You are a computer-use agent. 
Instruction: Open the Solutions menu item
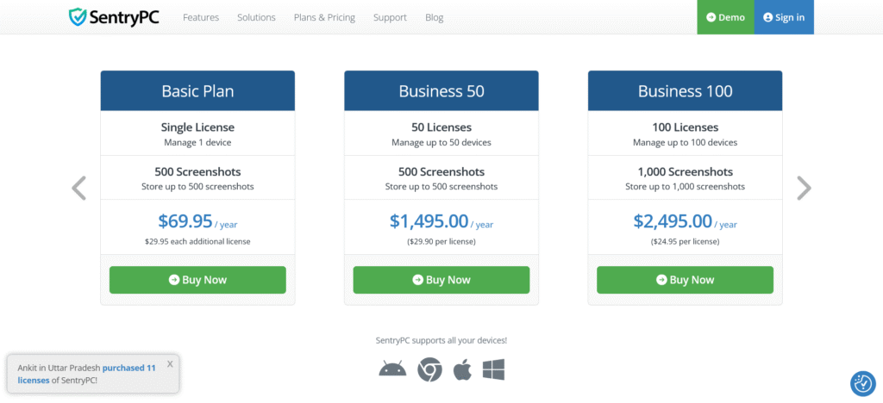[x=256, y=17]
